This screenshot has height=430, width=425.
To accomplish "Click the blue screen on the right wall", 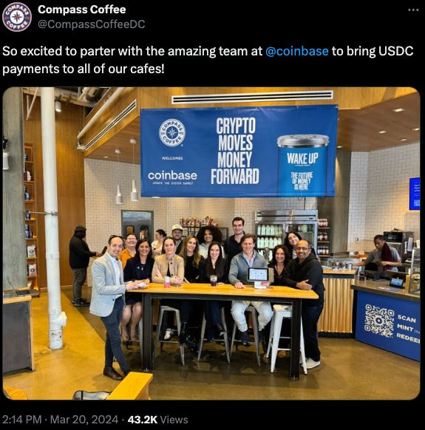I will click(x=415, y=194).
